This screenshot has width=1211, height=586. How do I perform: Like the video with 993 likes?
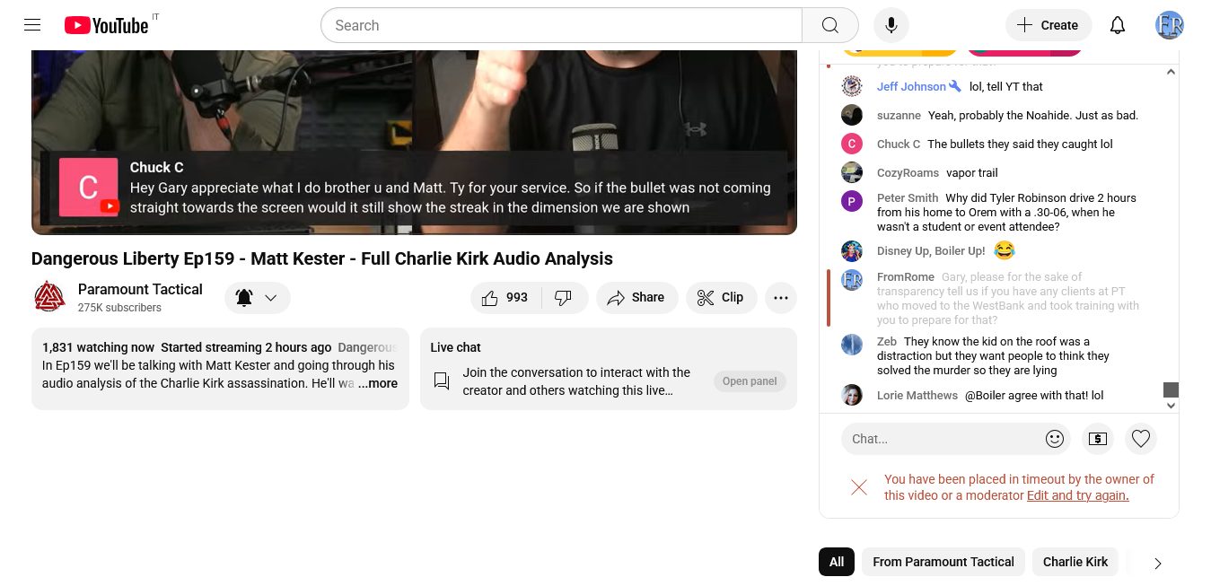pos(505,298)
